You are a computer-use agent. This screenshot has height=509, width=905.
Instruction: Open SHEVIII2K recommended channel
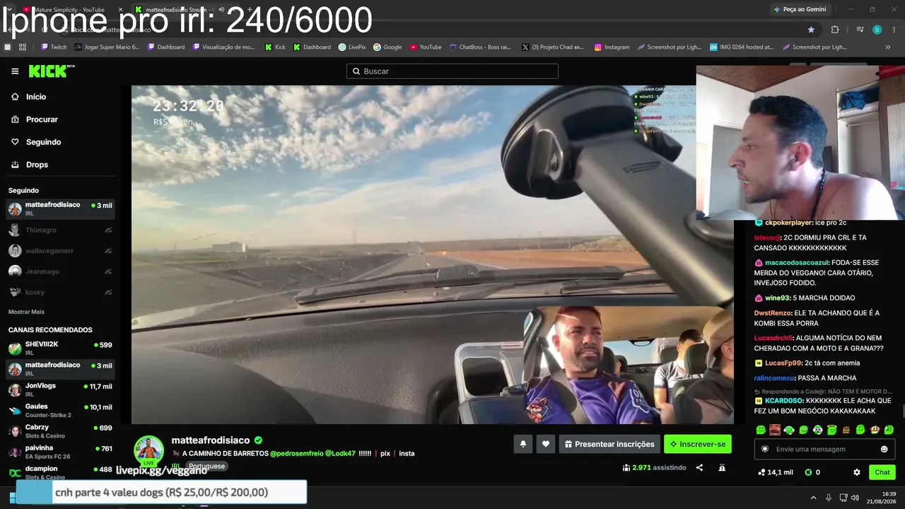(60, 348)
